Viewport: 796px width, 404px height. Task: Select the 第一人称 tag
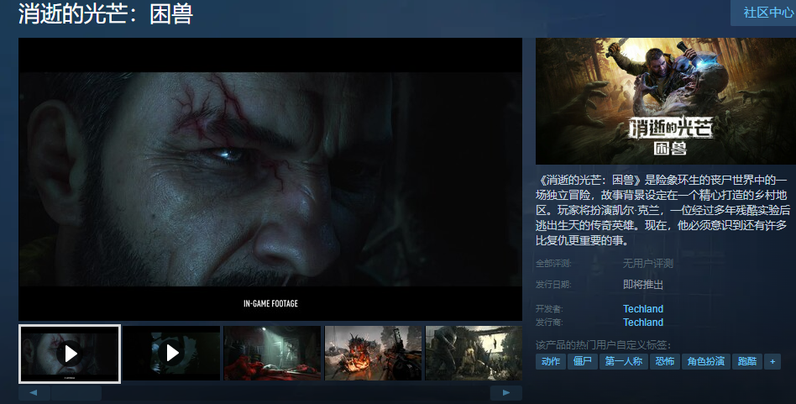pyautogui.click(x=623, y=362)
